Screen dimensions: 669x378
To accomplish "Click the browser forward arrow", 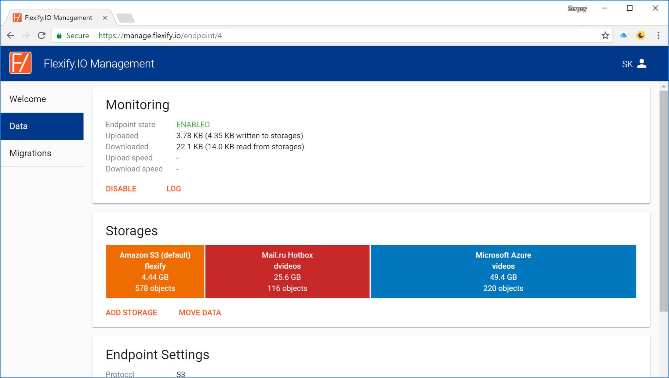I will (x=26, y=35).
